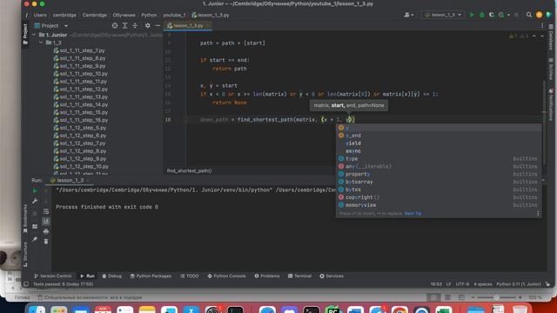Select the 'yield' completion suggestion
557x313 pixels.
tap(439, 143)
